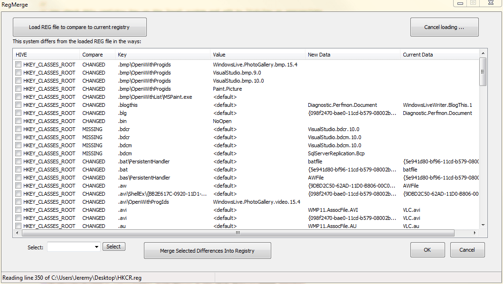This screenshot has width=503, height=284.
Task: Check the .bin NoOpen row checkbox
Action: pos(18,121)
